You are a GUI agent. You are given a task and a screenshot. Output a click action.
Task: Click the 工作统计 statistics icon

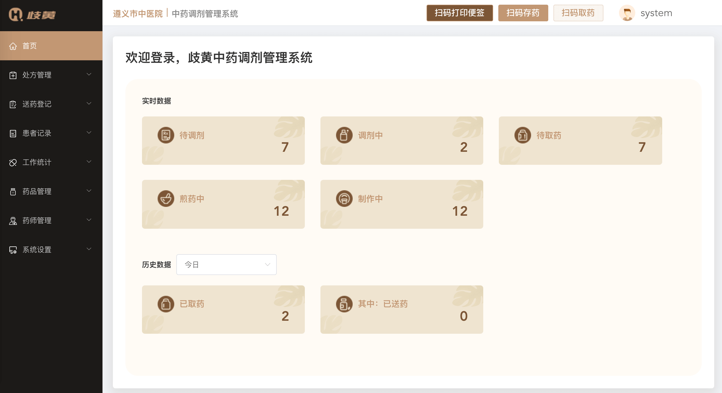click(13, 162)
